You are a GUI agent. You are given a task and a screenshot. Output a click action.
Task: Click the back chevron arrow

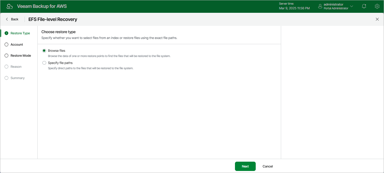(x=6, y=19)
